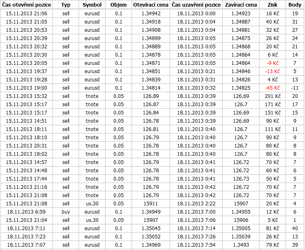305x250 pixels.
Task: Click profit value 201 Kč
Action: coord(273,96)
